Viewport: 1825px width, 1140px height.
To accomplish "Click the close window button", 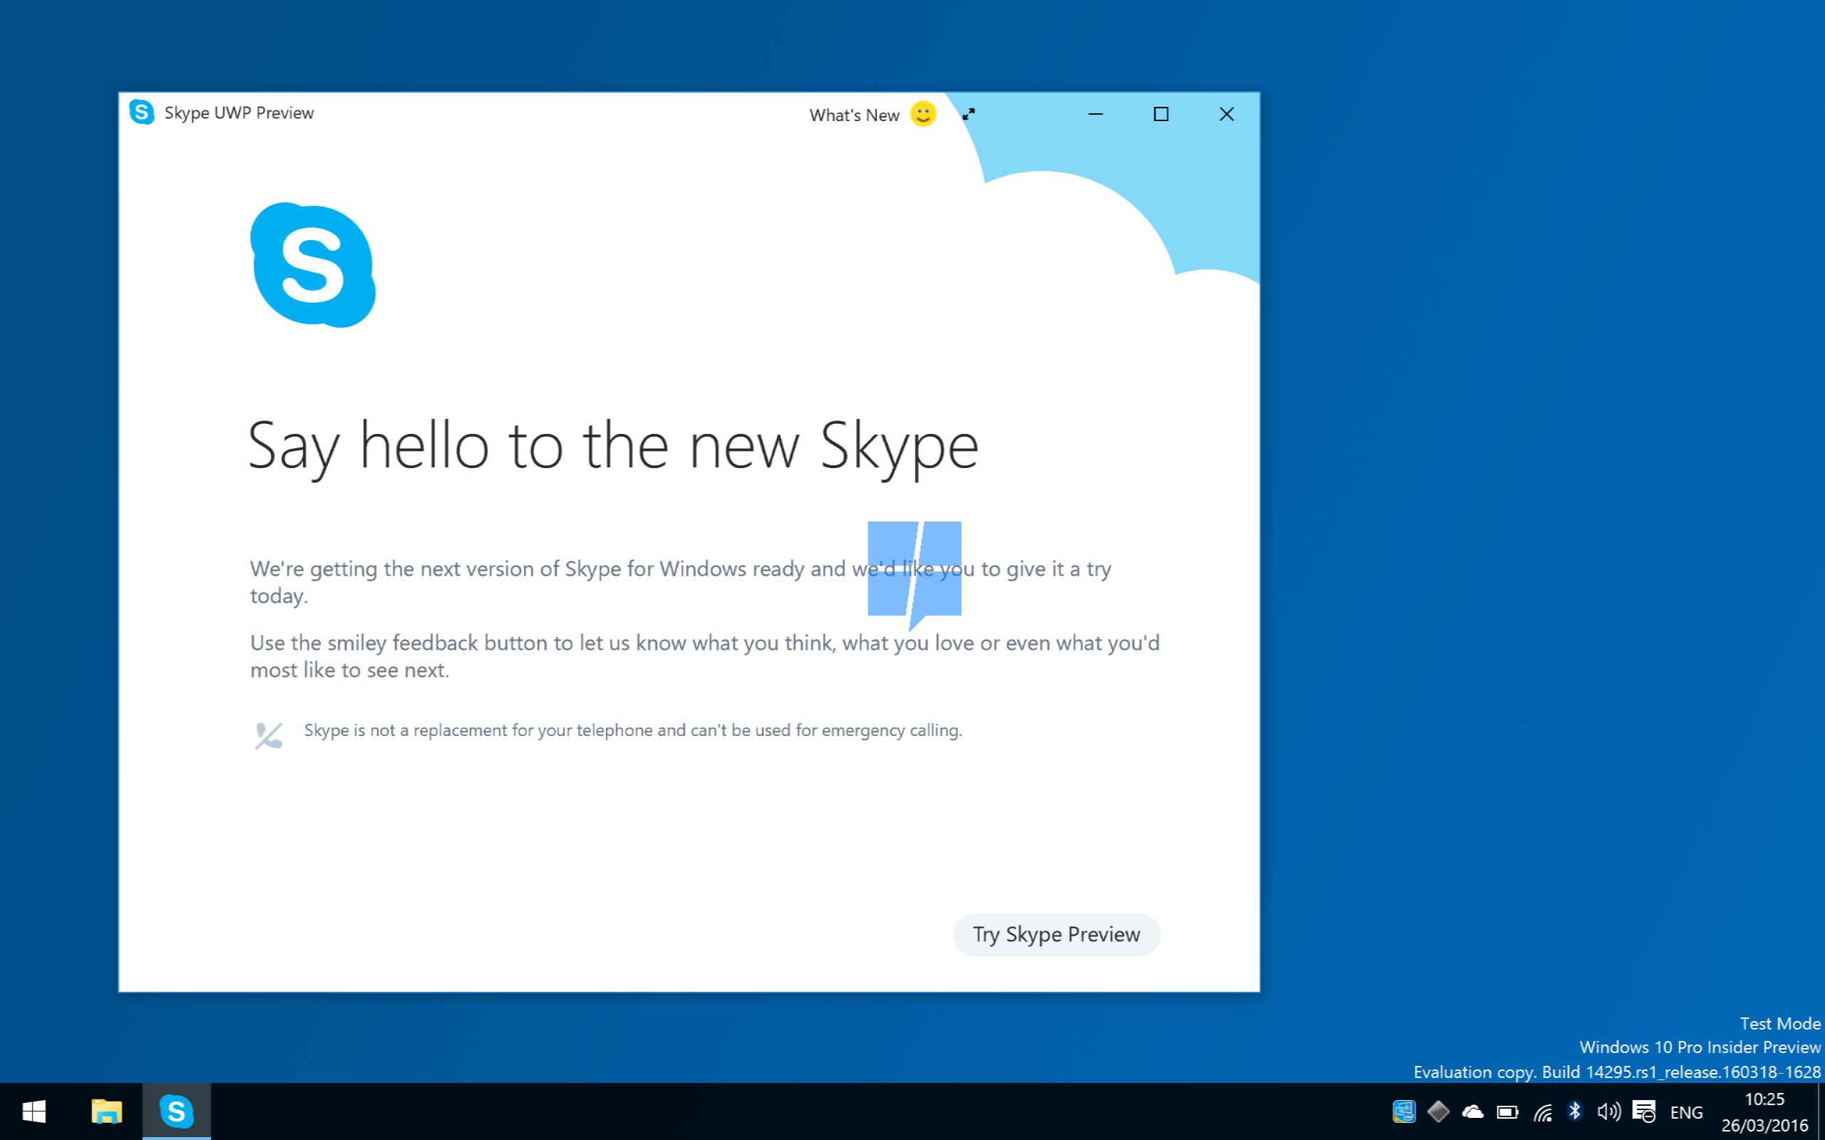I will 1225,113.
